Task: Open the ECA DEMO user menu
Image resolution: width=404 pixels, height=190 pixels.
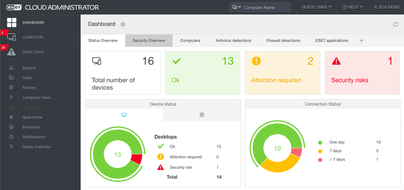Action: pos(387,7)
